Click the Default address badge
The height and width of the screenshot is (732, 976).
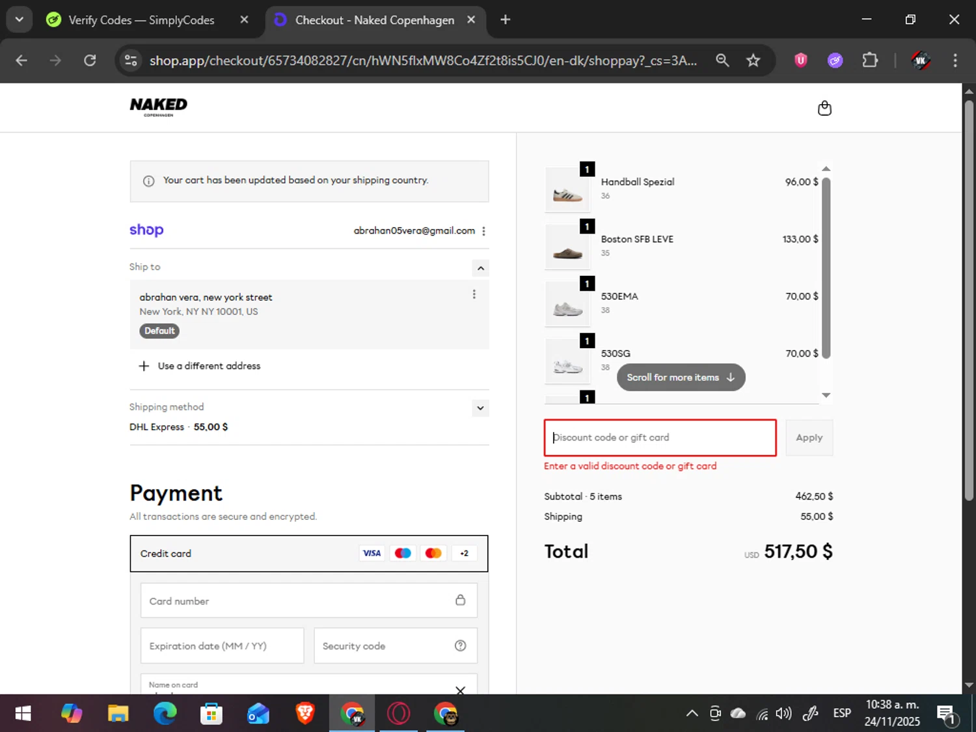[x=159, y=331]
